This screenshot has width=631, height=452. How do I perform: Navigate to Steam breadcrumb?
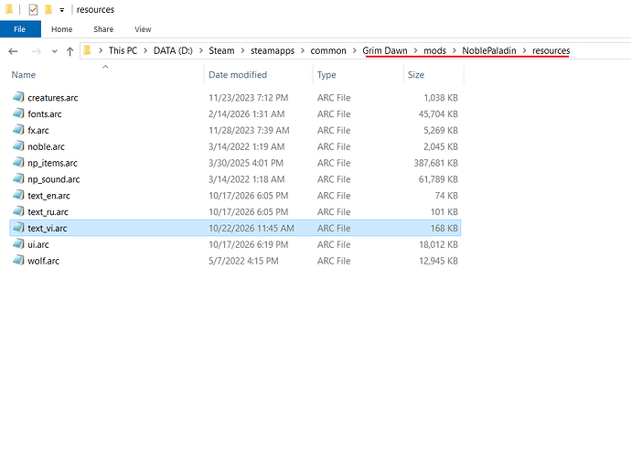(x=221, y=50)
